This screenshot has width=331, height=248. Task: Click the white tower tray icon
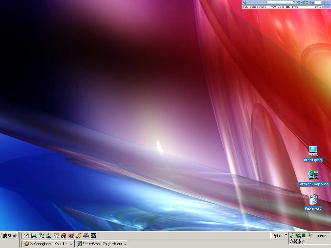pos(304,242)
